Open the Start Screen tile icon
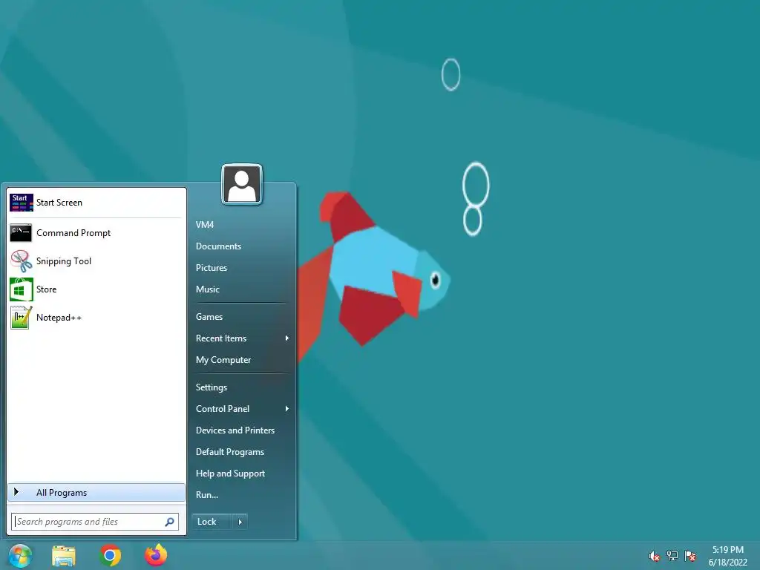This screenshot has width=760, height=570. tap(22, 203)
